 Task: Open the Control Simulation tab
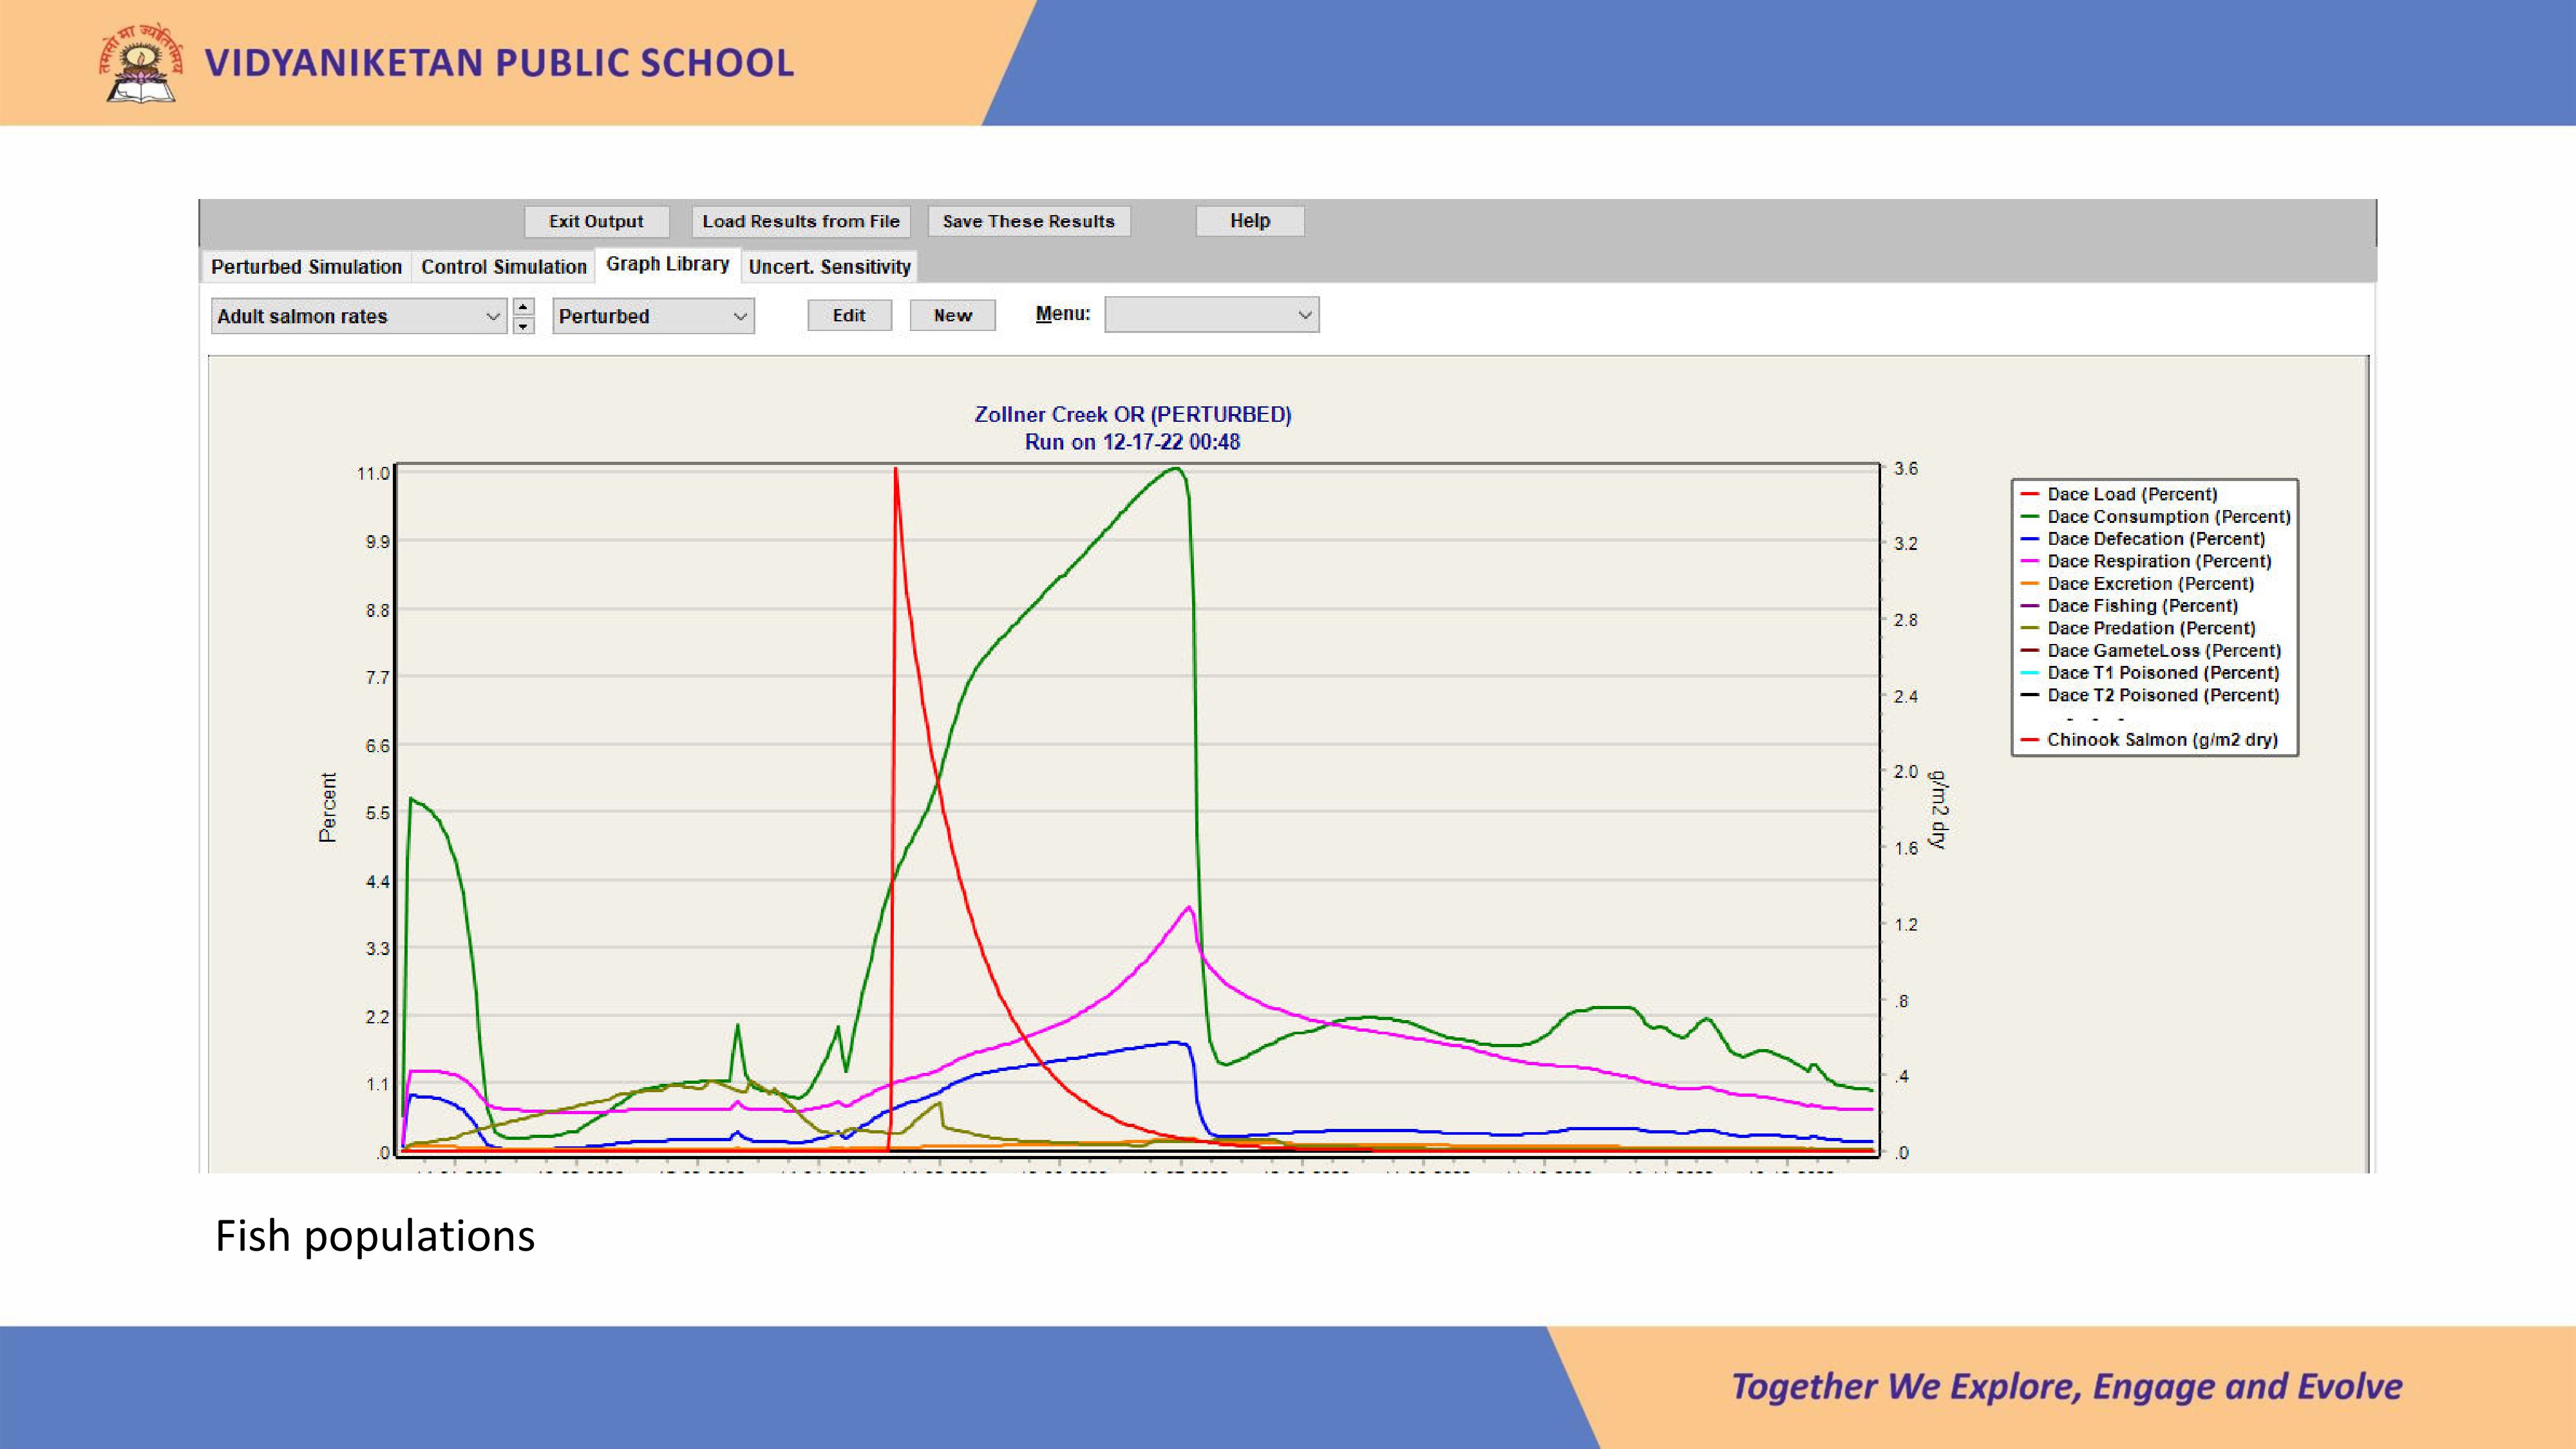point(503,267)
